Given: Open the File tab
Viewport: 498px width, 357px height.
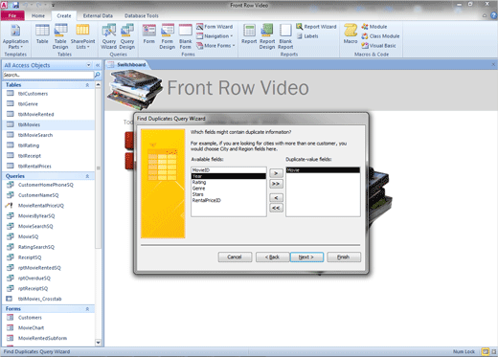Looking at the screenshot, I should coord(12,15).
